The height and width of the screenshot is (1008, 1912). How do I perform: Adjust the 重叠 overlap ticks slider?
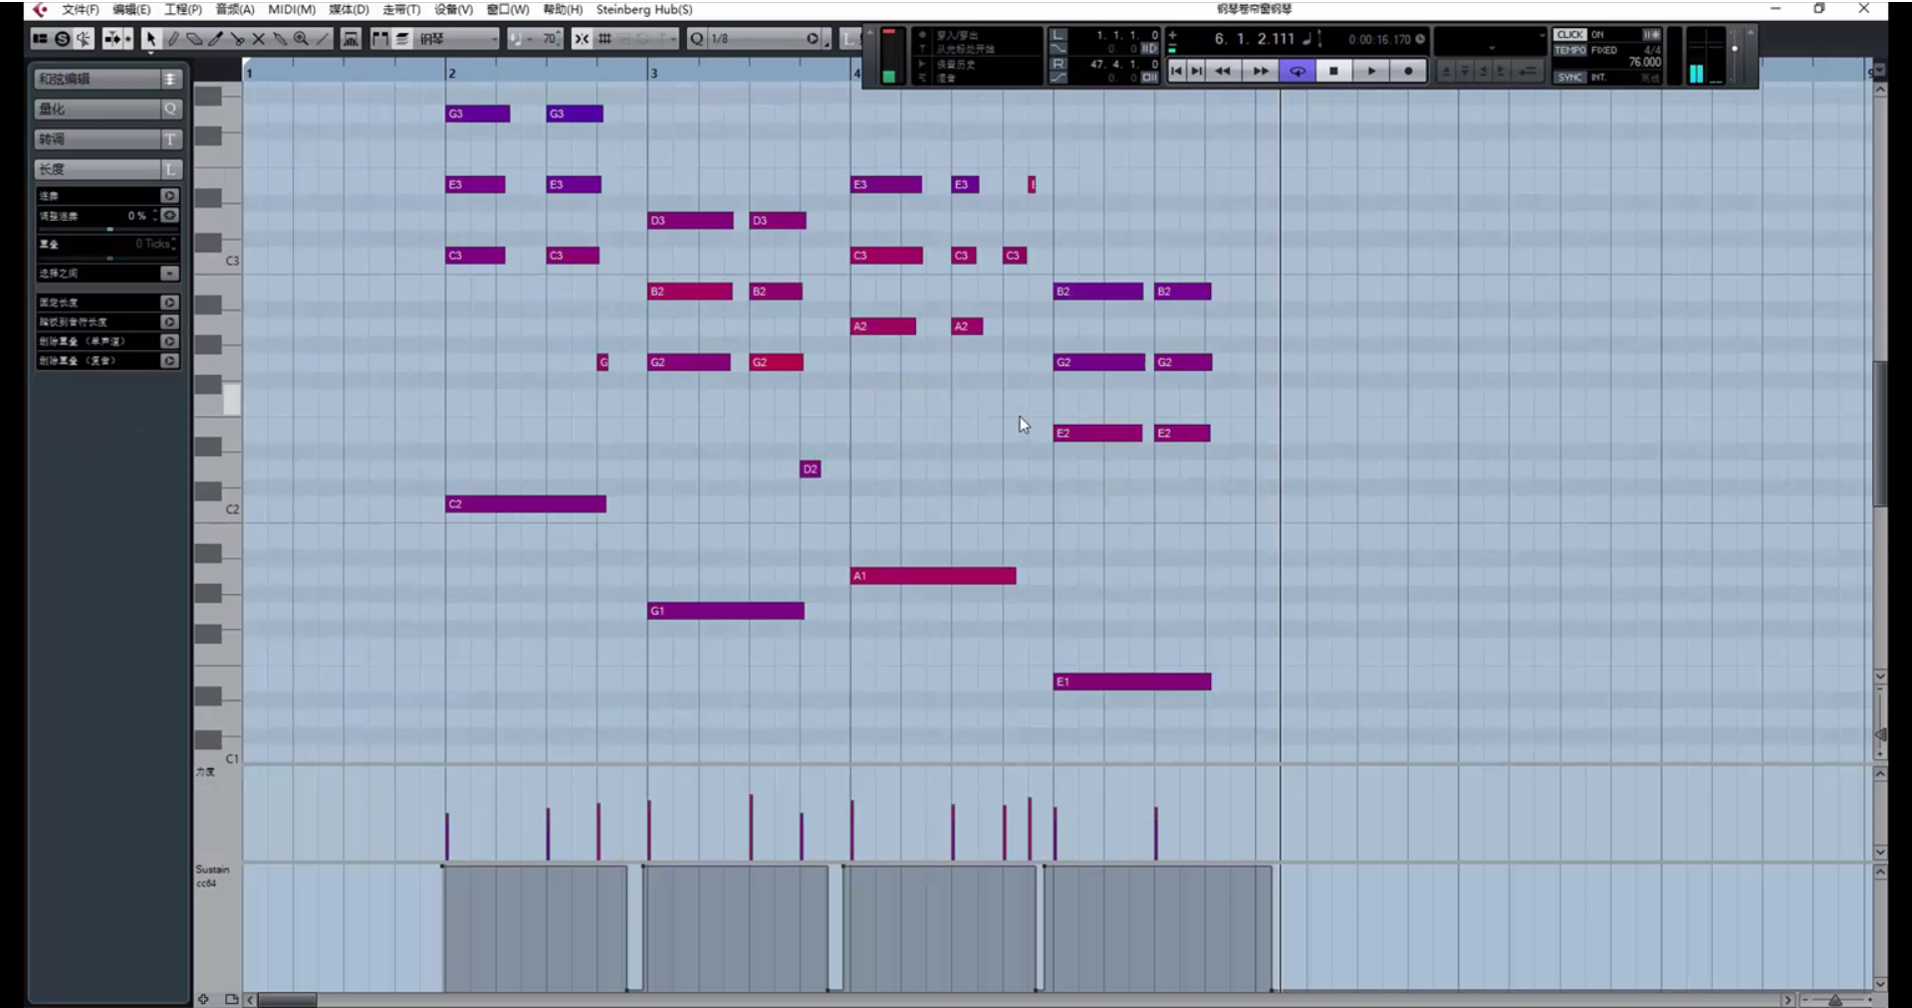click(x=108, y=258)
